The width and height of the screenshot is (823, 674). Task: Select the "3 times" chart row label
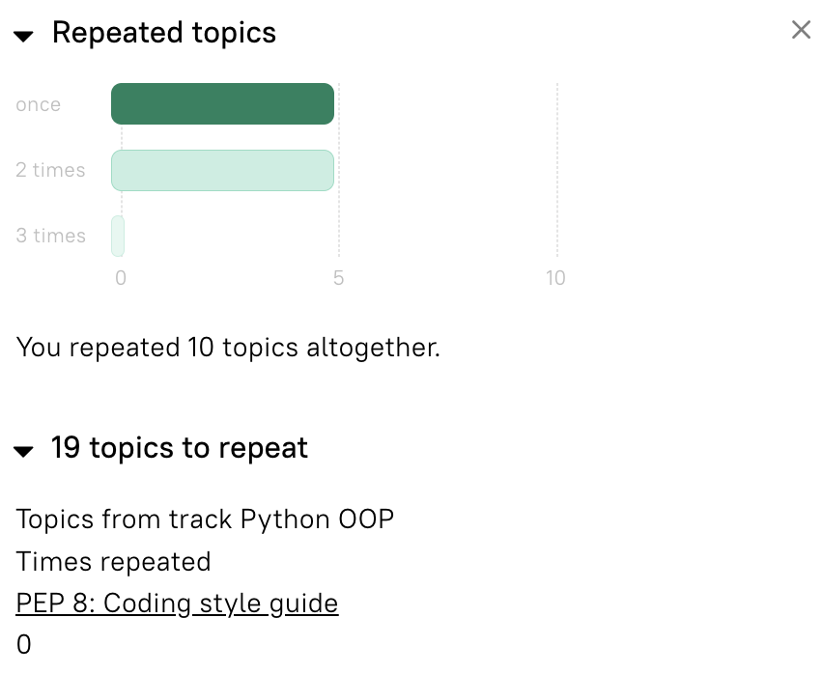pos(50,236)
